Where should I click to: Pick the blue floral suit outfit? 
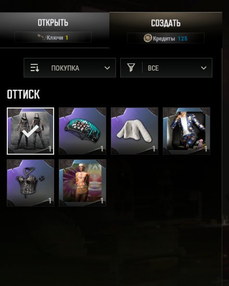186,131
